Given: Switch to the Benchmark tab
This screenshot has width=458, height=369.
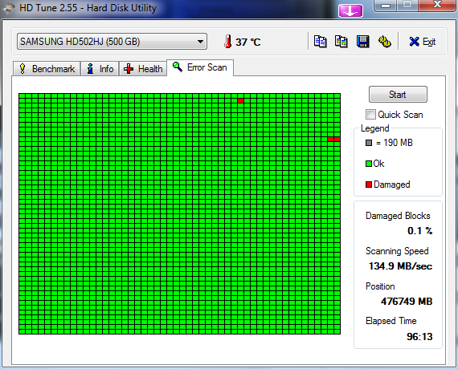Looking at the screenshot, I should point(47,69).
